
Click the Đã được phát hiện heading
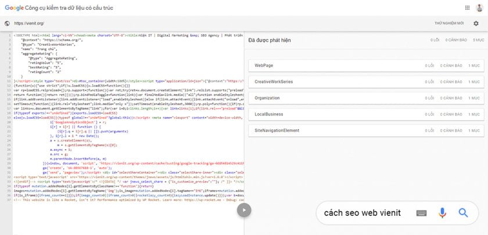[270, 40]
